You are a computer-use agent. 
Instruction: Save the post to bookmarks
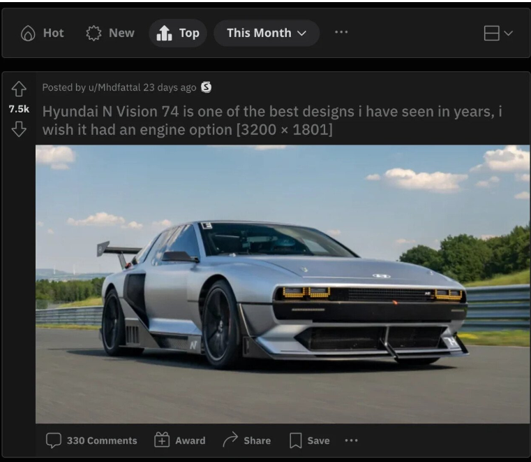click(310, 440)
